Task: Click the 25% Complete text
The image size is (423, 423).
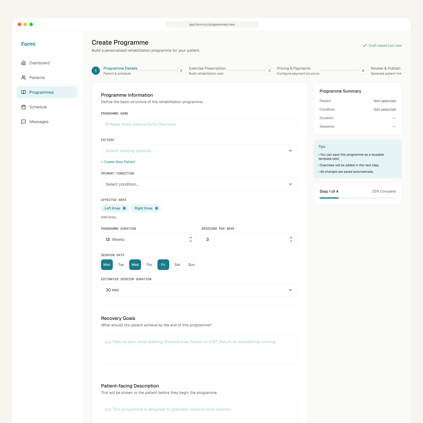Action: 384,191
